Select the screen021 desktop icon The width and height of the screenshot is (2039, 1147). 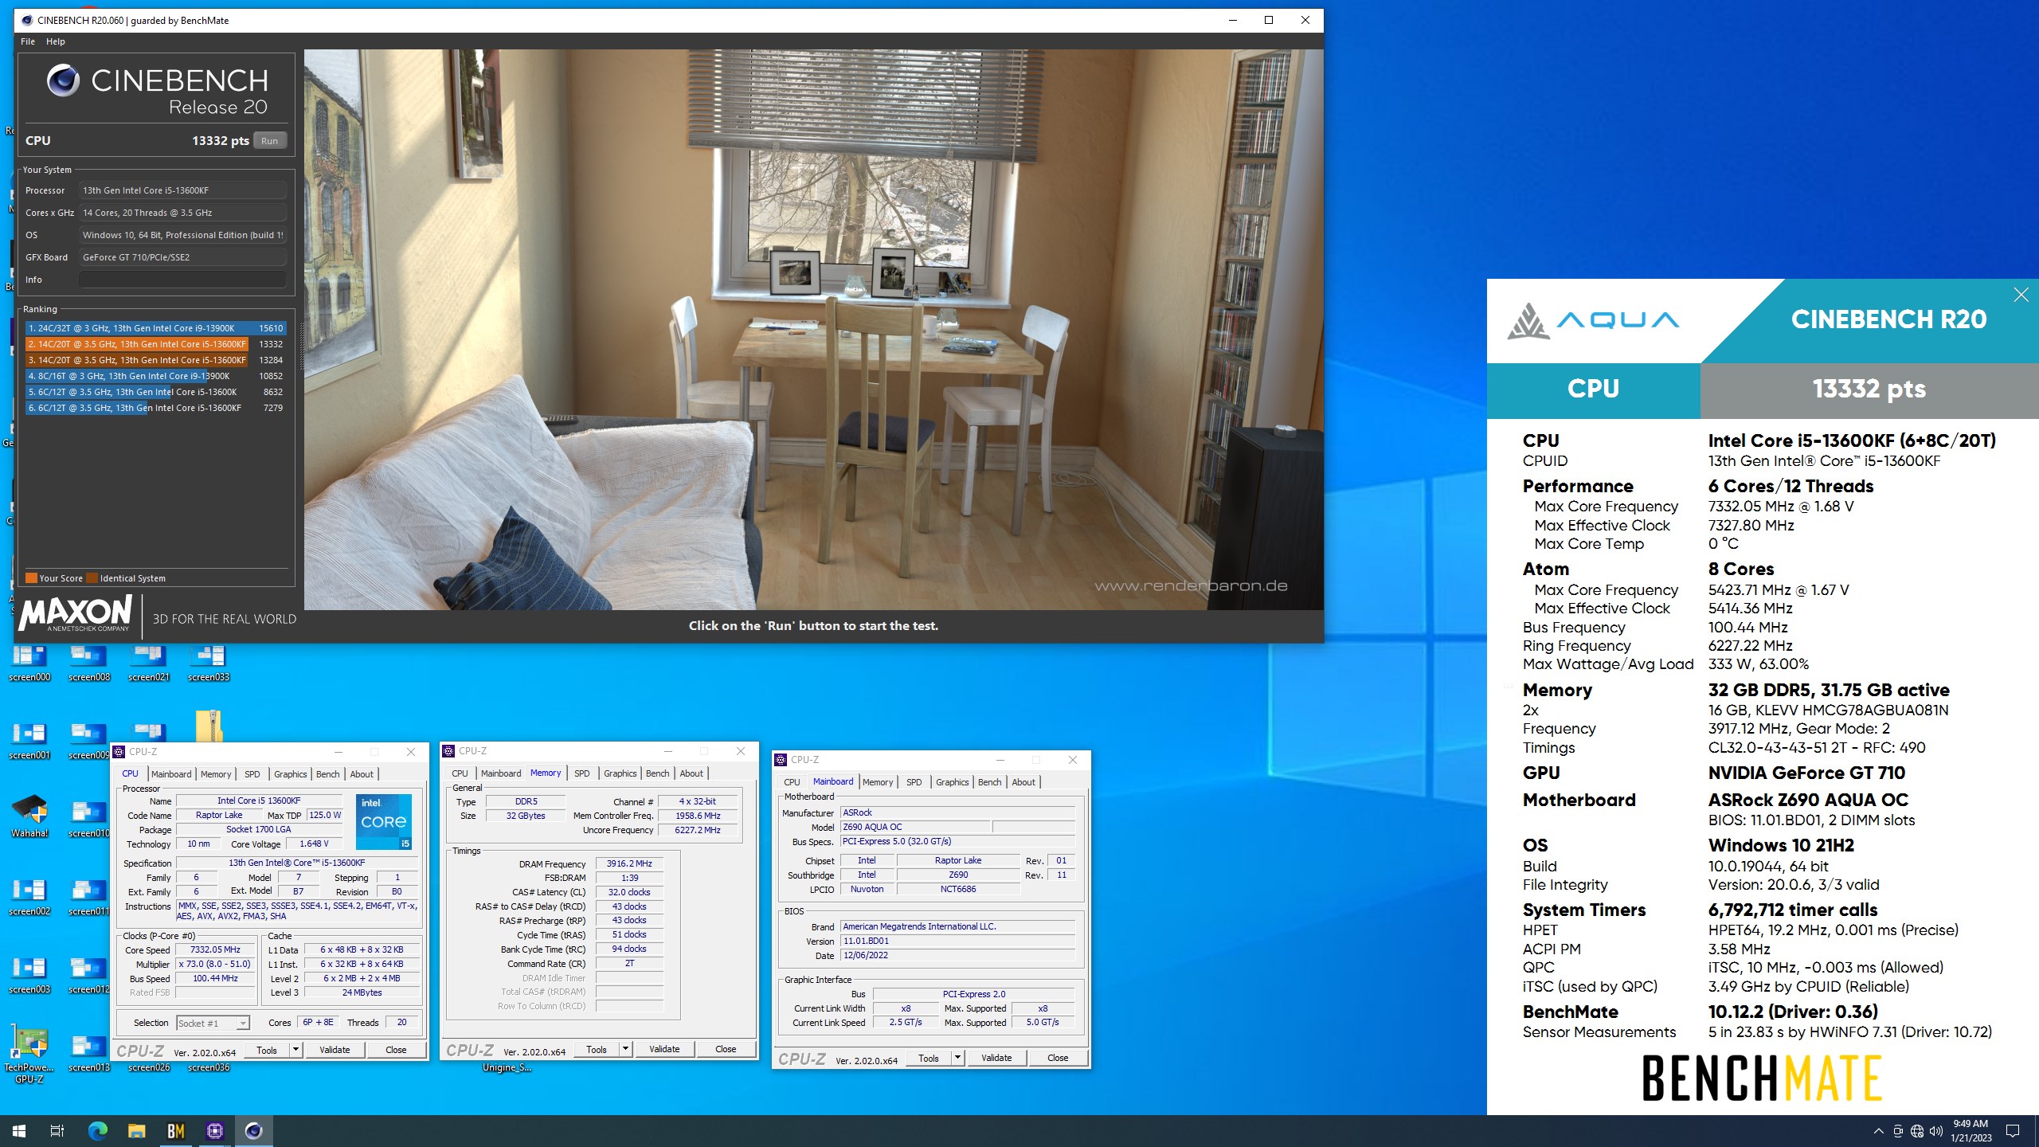coord(149,663)
